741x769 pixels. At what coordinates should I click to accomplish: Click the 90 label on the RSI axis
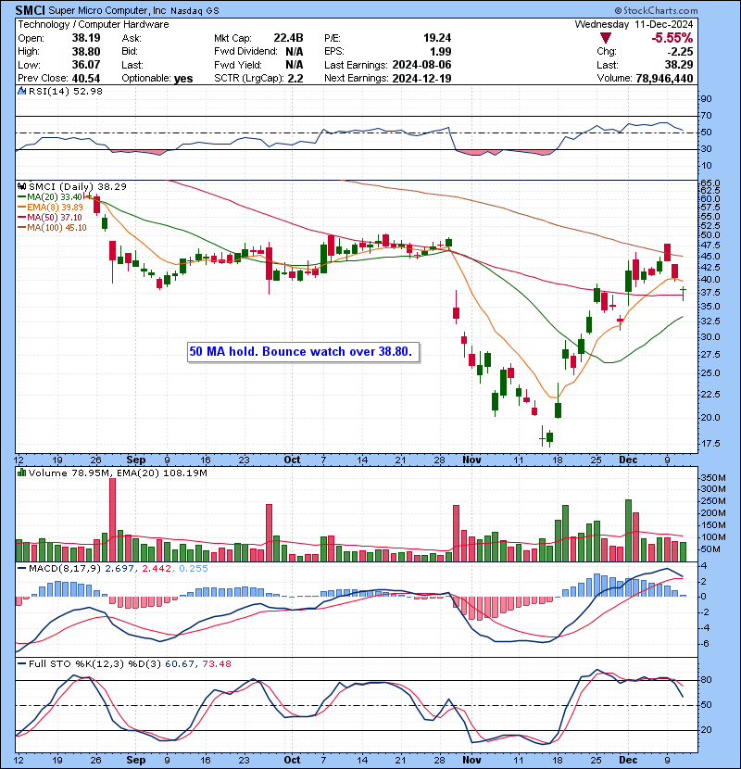pos(706,99)
